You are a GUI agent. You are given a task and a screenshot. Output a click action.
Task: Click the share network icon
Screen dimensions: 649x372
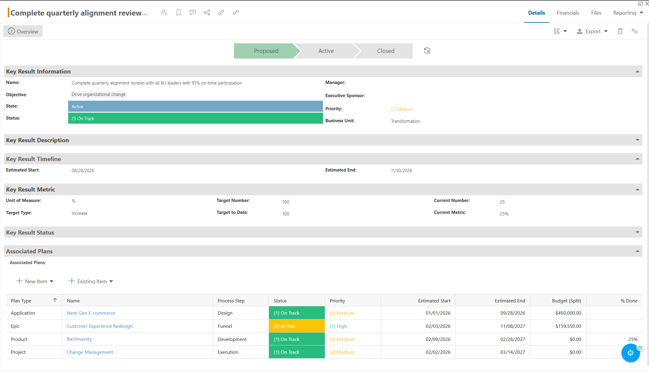pyautogui.click(x=207, y=13)
